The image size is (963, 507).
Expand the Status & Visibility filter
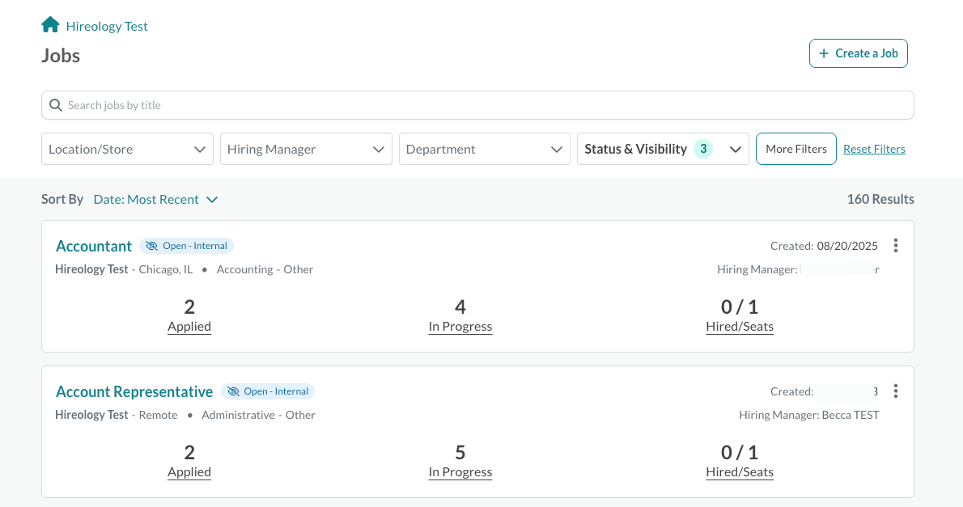tap(663, 149)
